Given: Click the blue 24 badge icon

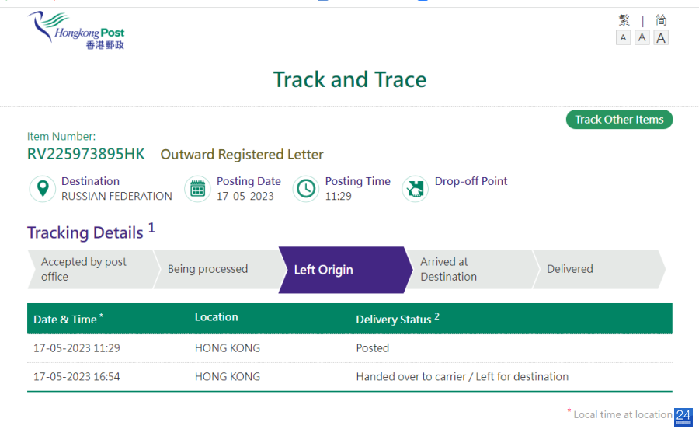Looking at the screenshot, I should click(x=683, y=417).
